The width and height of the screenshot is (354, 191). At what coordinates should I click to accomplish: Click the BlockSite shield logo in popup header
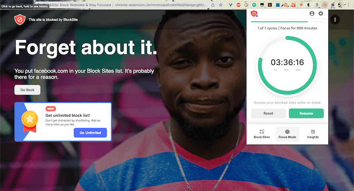point(254,14)
